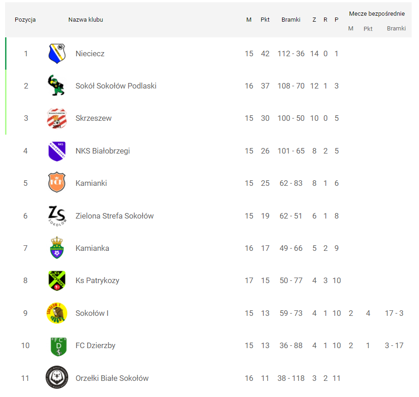Click the Orzełki Białe Sokołów logo
Image resolution: width=419 pixels, height=397 pixels.
[x=57, y=378]
